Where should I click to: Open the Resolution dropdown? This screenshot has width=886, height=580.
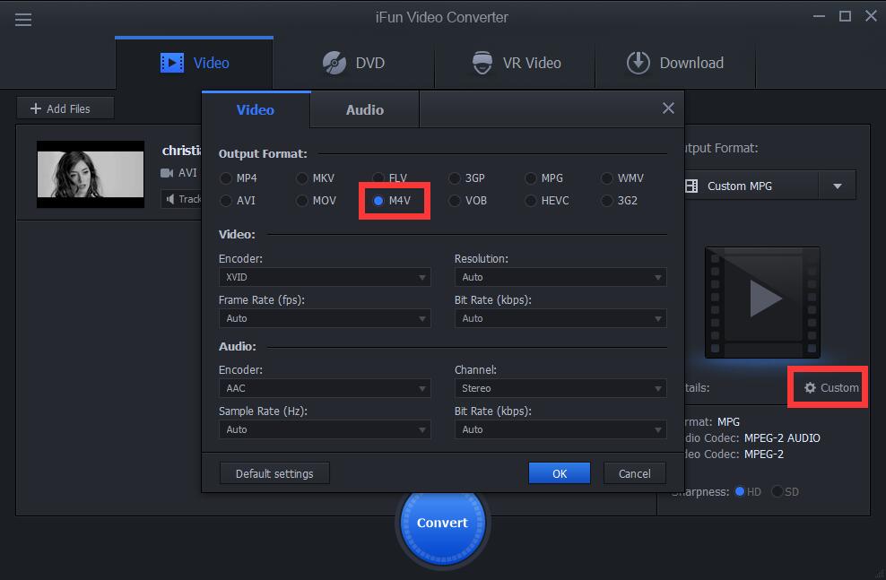point(560,277)
